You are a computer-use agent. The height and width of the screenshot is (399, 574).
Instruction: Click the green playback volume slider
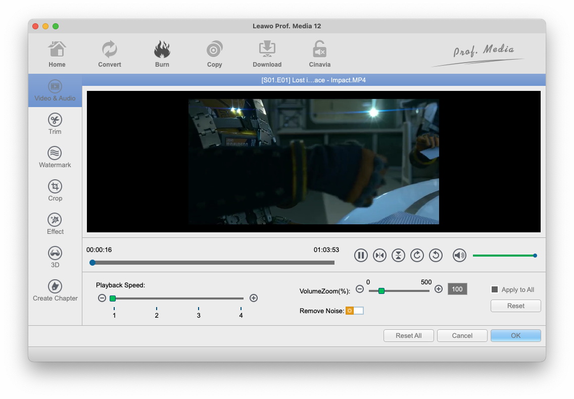503,256
